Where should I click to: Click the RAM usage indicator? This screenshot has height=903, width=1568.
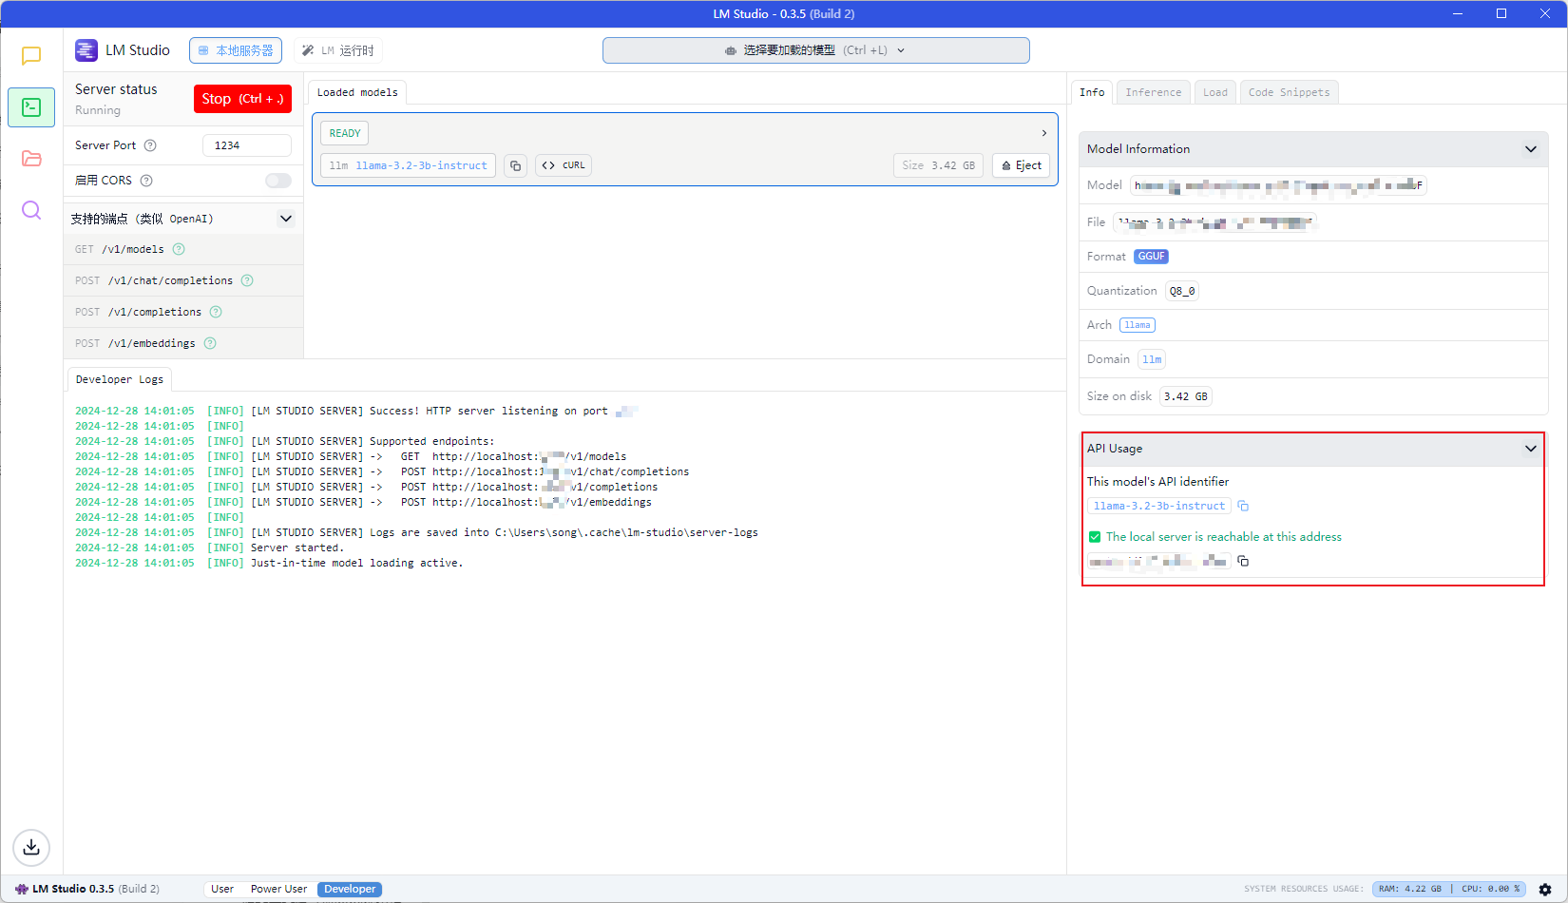pyautogui.click(x=1410, y=890)
